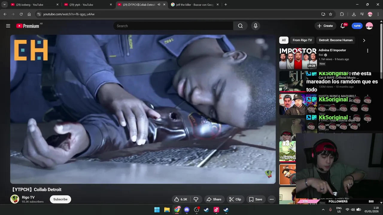This screenshot has width=383, height=215.
Task: Share the YTPCH Collab Detroit video
Action: click(214, 199)
